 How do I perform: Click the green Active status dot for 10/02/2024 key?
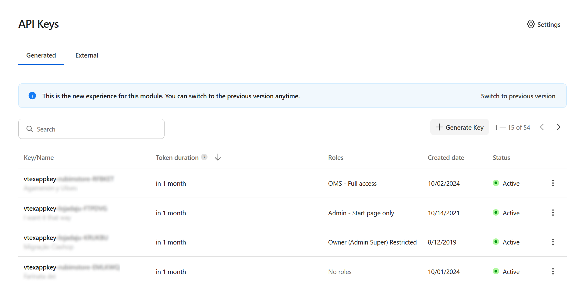point(496,183)
